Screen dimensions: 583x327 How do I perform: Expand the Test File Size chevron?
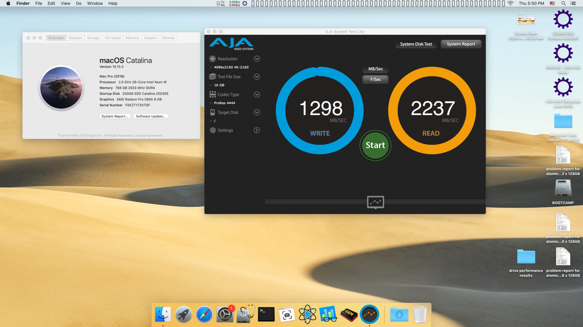click(257, 77)
